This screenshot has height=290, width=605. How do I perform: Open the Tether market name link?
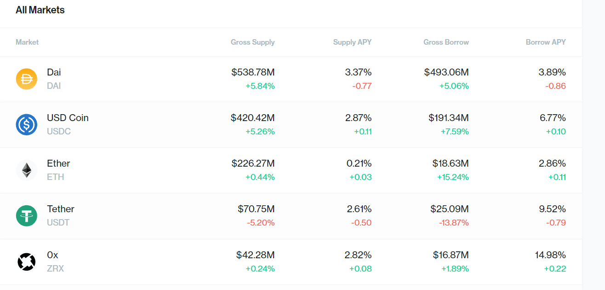coord(60,209)
